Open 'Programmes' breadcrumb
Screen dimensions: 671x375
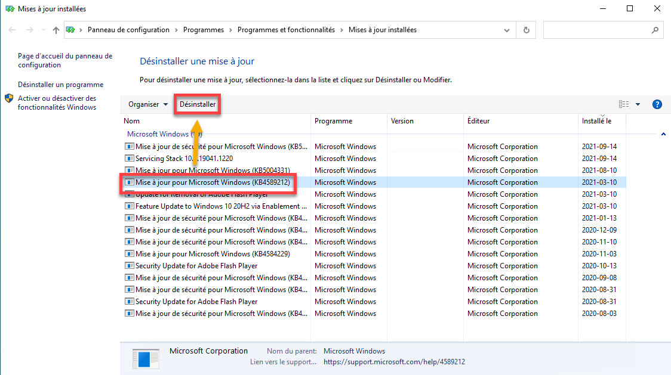tap(203, 30)
